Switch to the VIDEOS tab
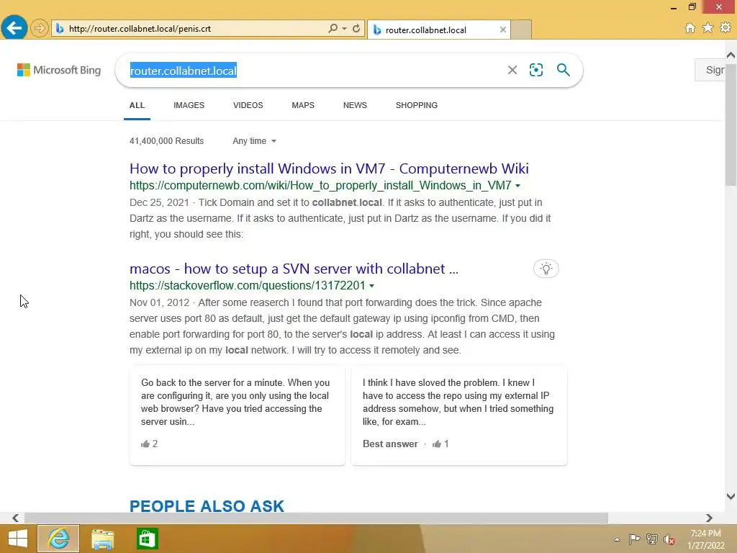737x553 pixels. pos(248,105)
